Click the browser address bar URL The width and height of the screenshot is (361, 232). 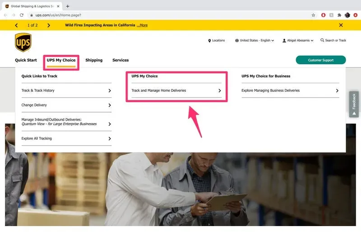(x=58, y=15)
